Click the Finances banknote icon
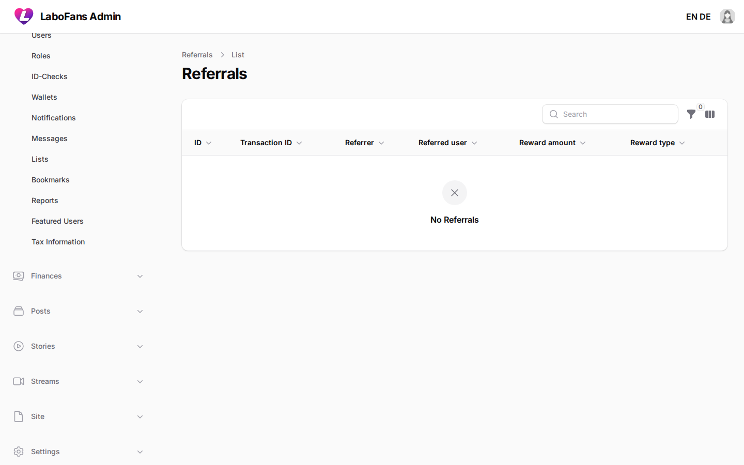This screenshot has width=744, height=465. 19,276
